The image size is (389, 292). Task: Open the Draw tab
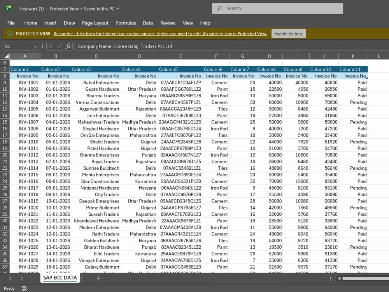(69, 23)
